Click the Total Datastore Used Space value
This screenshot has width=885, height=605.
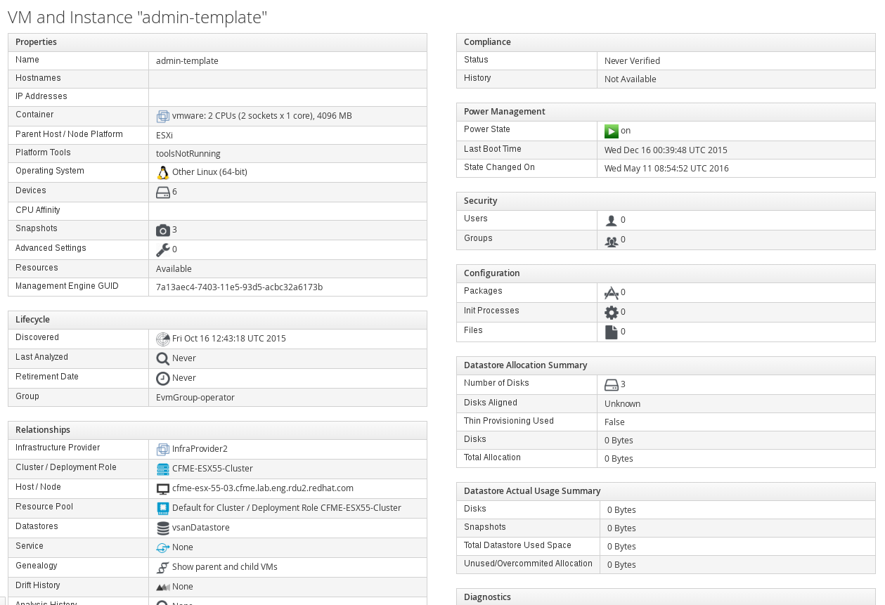pyautogui.click(x=621, y=547)
